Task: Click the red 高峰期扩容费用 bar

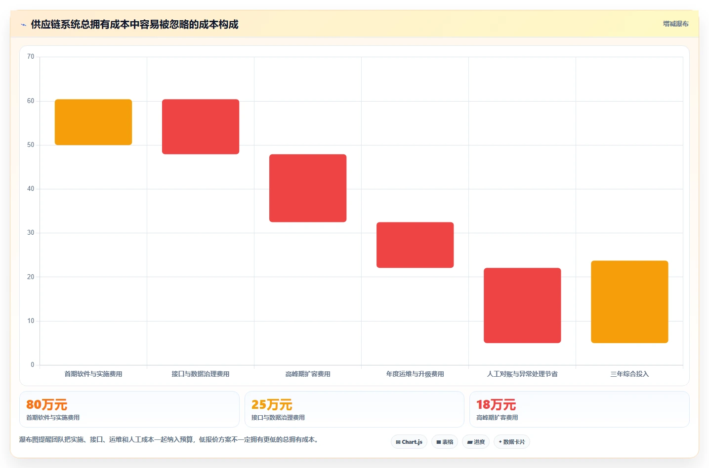Action: pos(308,188)
